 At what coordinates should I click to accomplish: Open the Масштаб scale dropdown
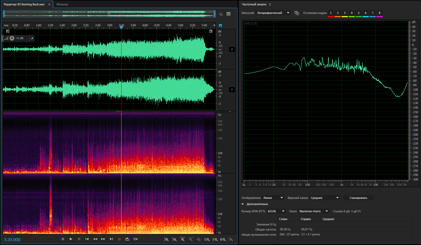click(x=273, y=13)
